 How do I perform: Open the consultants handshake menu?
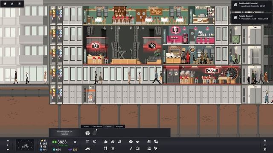[137, 142]
